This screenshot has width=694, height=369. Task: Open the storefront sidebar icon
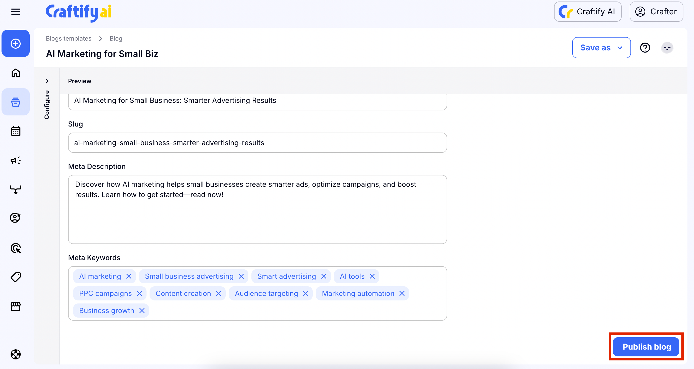[16, 306]
